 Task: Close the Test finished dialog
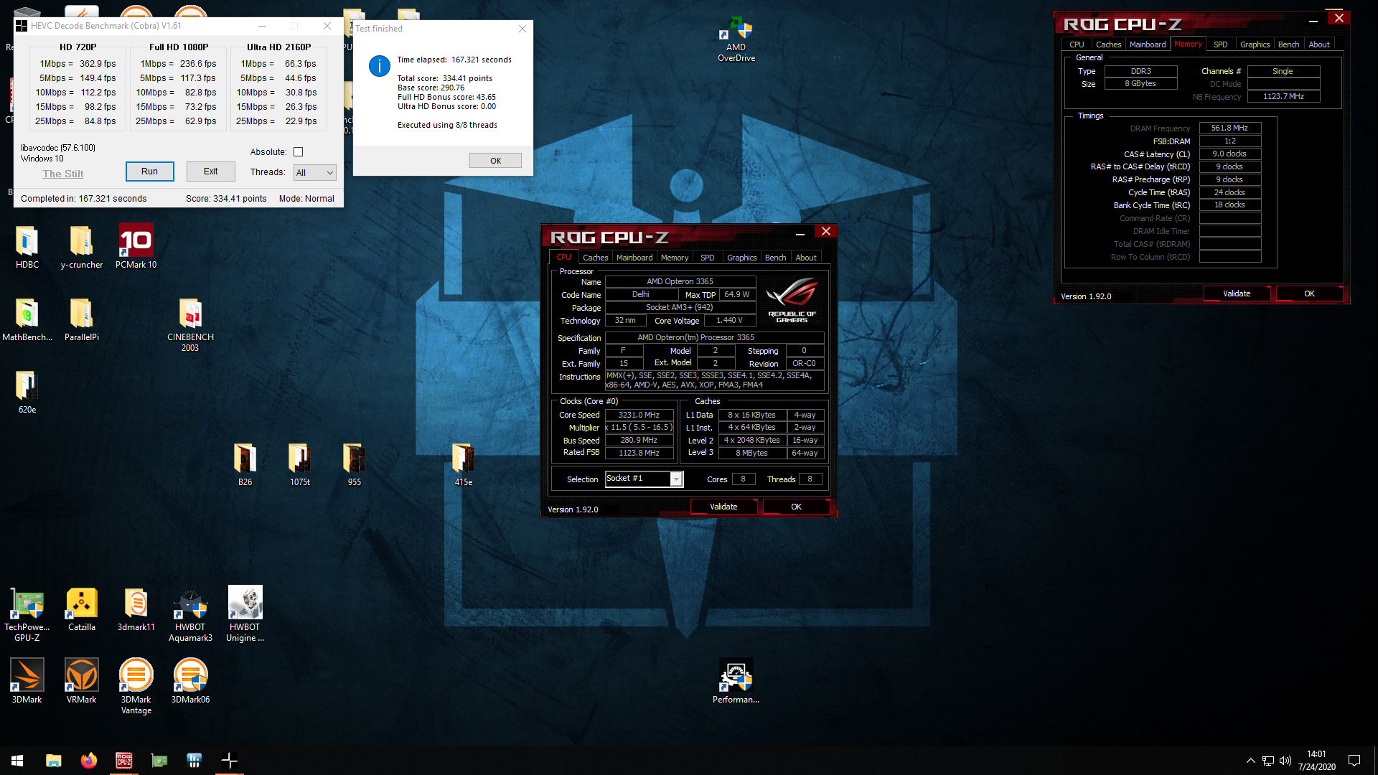pyautogui.click(x=522, y=29)
